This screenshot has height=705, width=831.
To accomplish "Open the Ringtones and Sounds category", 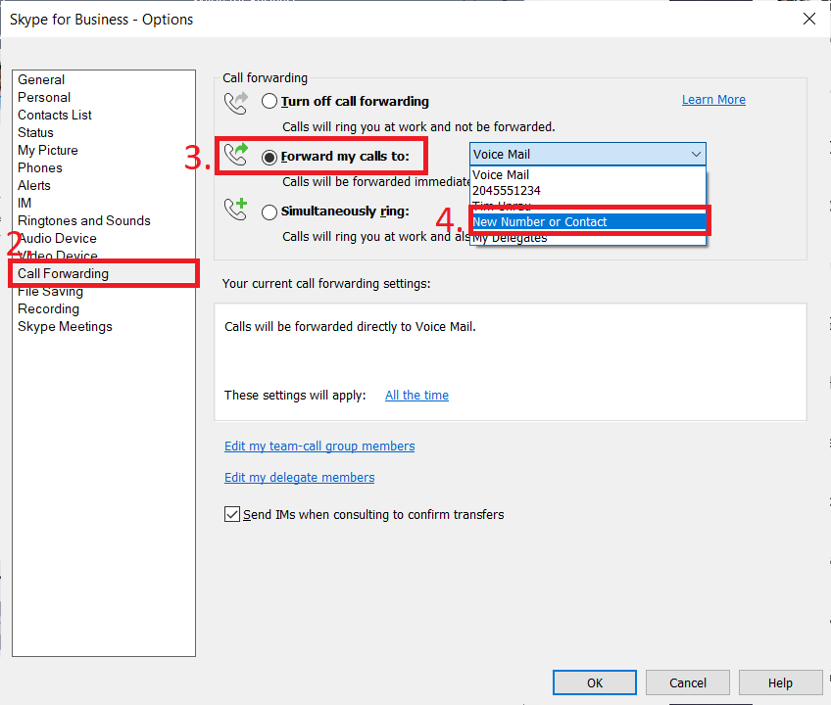I will (84, 221).
